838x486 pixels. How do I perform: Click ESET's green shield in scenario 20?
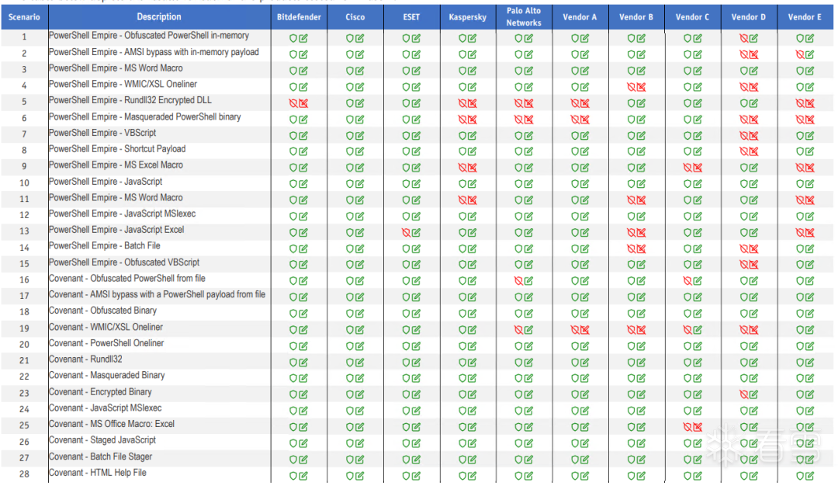pos(406,346)
